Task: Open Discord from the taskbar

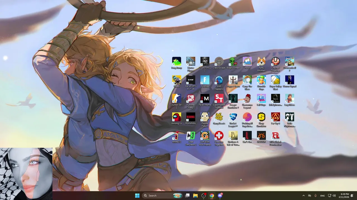Action: 220,196
